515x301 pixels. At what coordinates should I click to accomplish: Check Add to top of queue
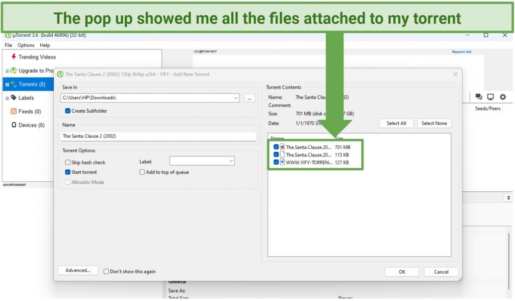coord(142,172)
